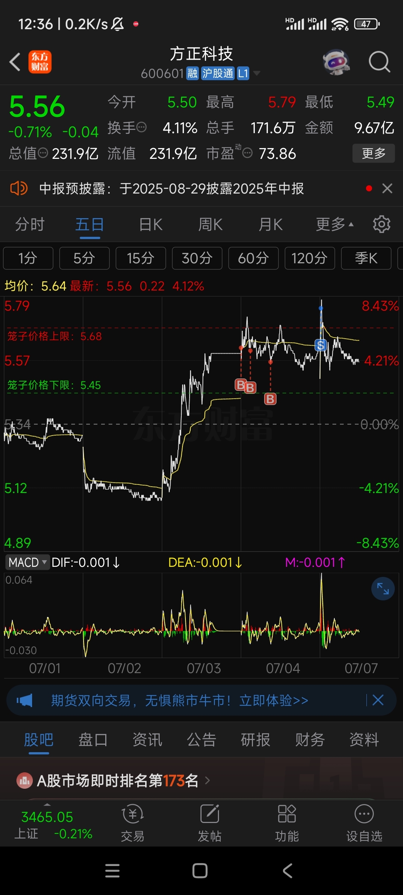Tap the blue S sell marker
Viewport: 403px width, 895px height.
pos(321,345)
